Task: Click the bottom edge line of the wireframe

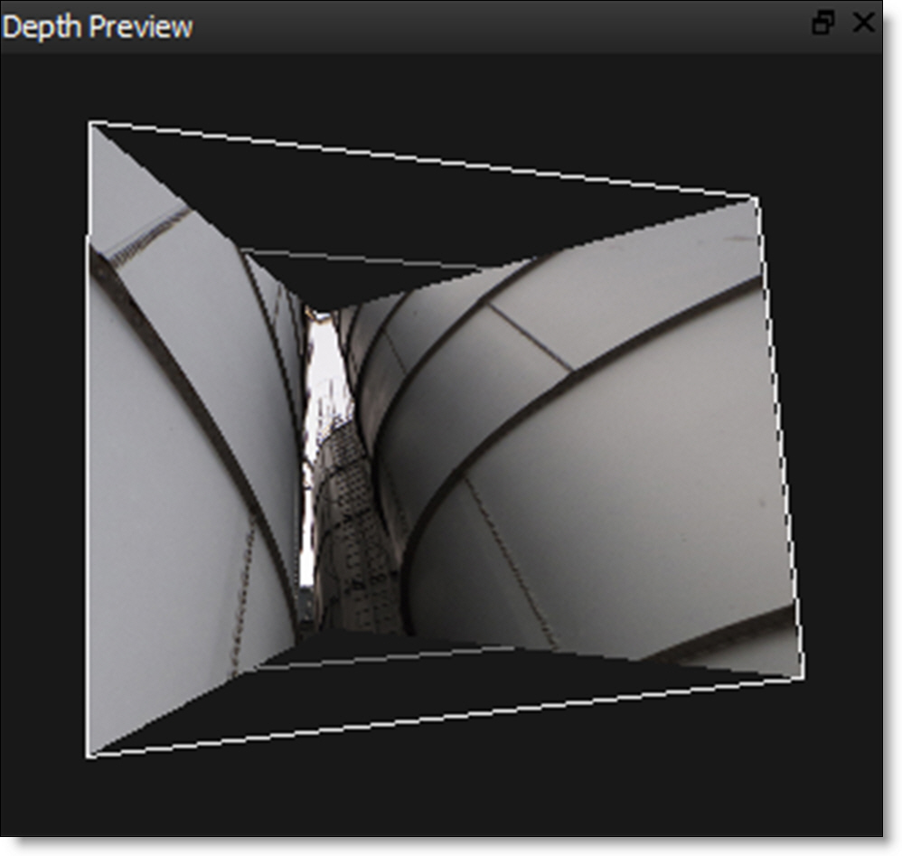Action: pos(443,716)
